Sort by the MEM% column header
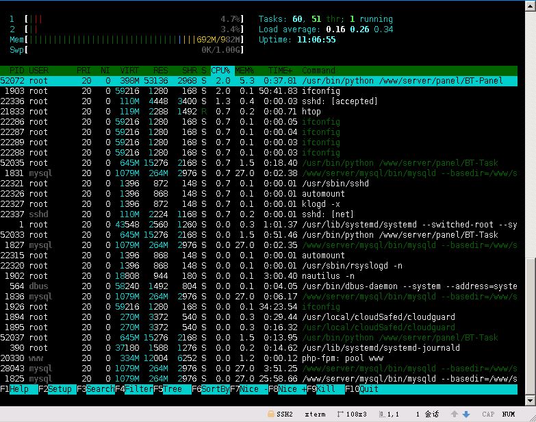536x422 pixels. [x=244, y=71]
